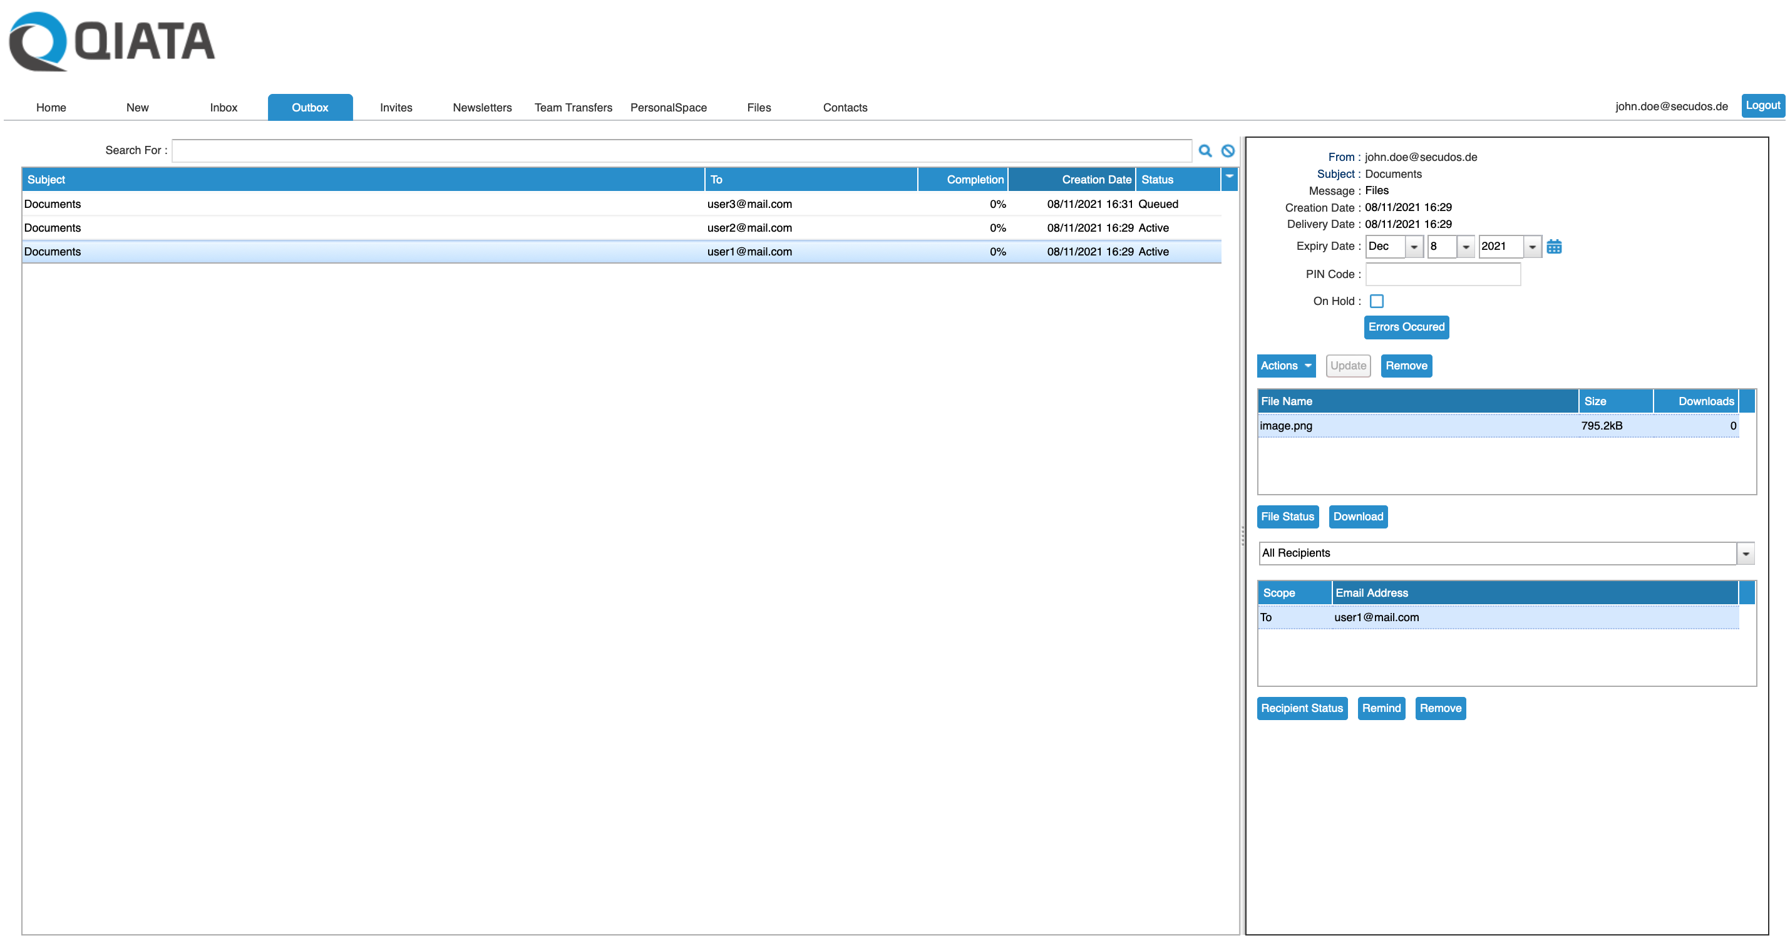Click the search magnifier icon
Screen dimensions: 1790x938
point(1205,151)
